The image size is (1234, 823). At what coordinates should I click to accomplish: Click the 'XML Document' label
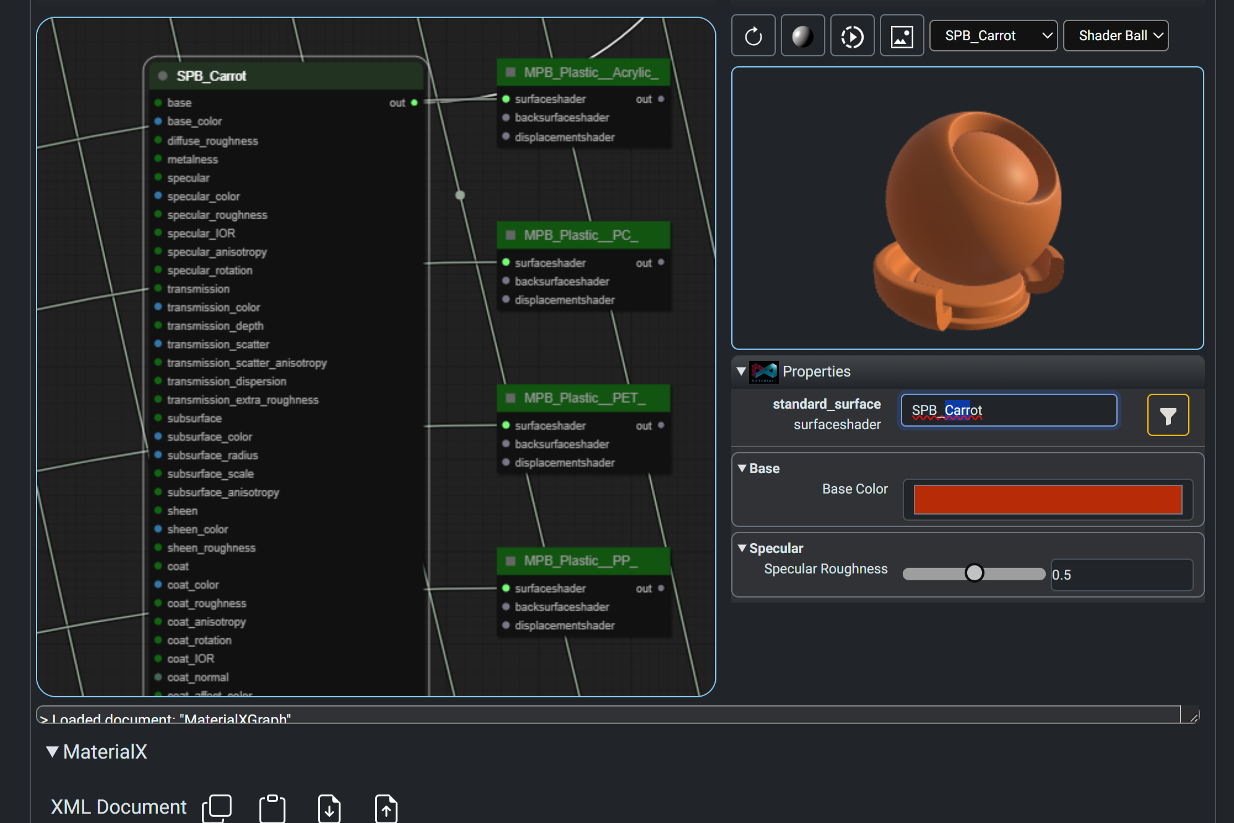click(x=118, y=807)
